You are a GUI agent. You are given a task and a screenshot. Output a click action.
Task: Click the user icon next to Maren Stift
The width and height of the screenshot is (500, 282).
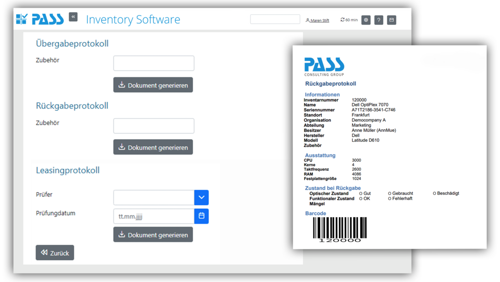[x=309, y=20]
